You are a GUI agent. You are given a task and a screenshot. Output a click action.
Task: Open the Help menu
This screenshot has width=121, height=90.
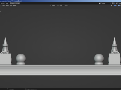tap(7, 3)
